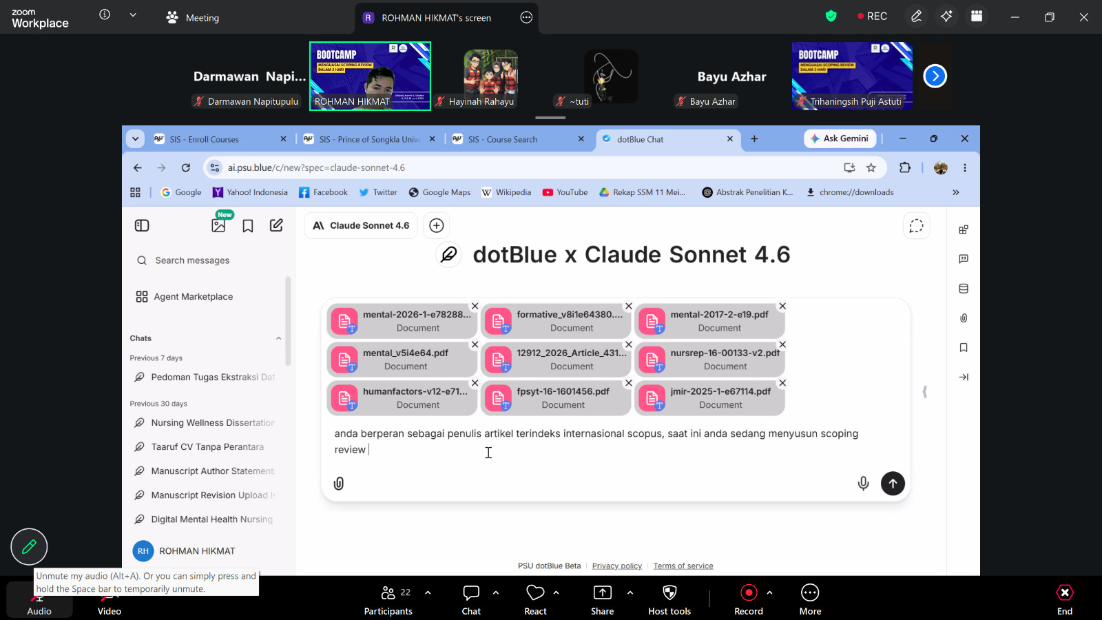Unmute audio in the Zoom toolbar

point(39,599)
